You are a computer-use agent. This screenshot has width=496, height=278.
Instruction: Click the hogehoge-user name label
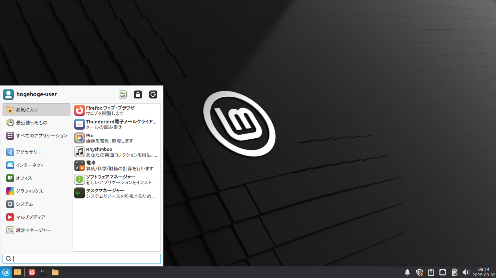click(37, 94)
